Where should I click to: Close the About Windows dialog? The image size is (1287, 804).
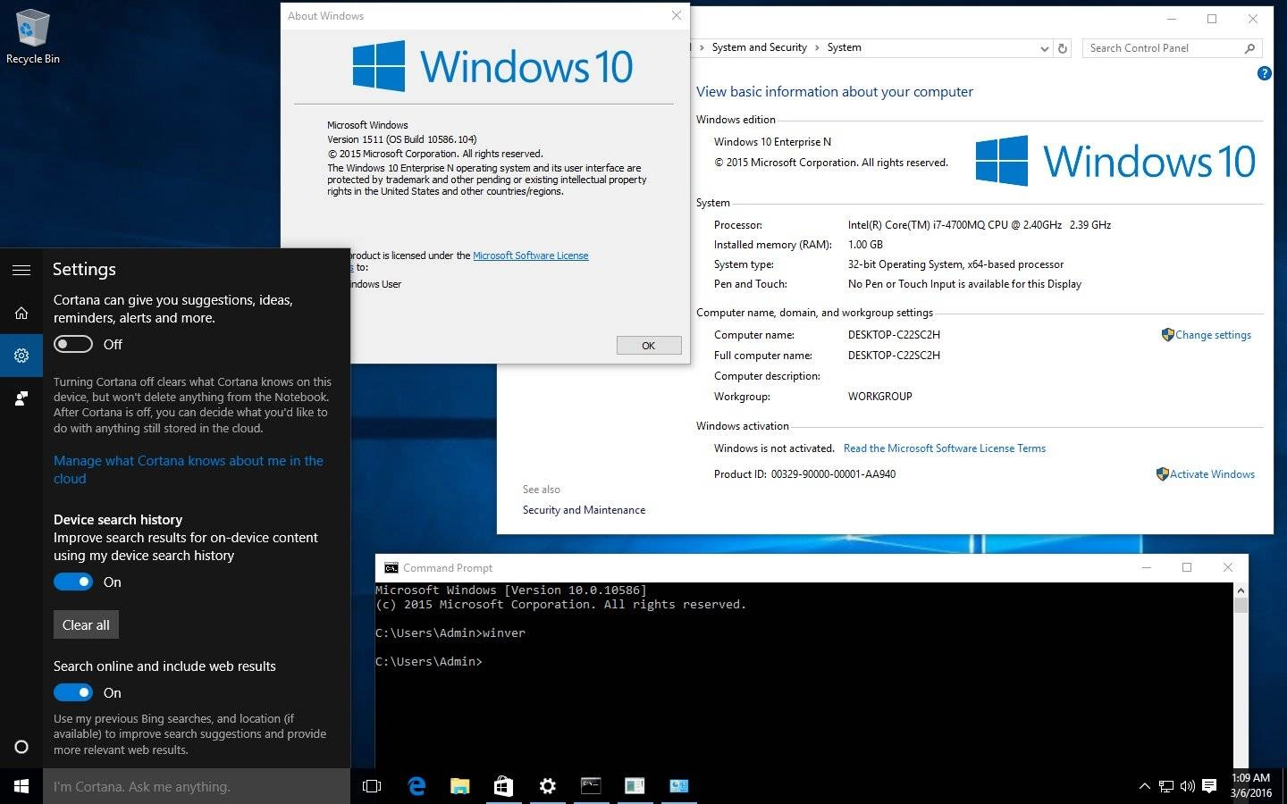(x=677, y=15)
